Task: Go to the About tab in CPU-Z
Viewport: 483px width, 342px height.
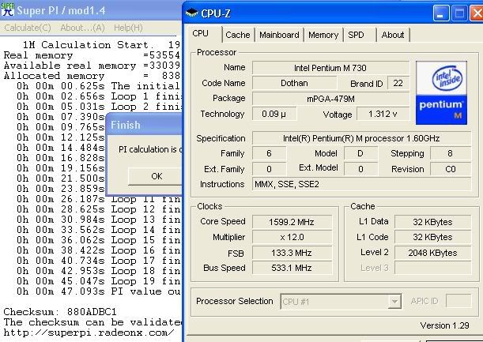Action: pos(393,36)
